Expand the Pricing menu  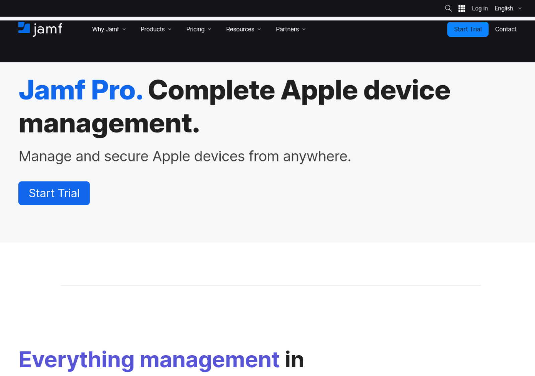pyautogui.click(x=199, y=29)
